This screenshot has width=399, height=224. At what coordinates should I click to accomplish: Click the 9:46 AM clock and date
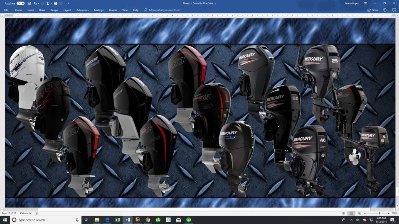pos(381,220)
